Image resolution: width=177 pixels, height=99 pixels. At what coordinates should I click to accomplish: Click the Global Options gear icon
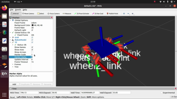click(x=13, y=20)
